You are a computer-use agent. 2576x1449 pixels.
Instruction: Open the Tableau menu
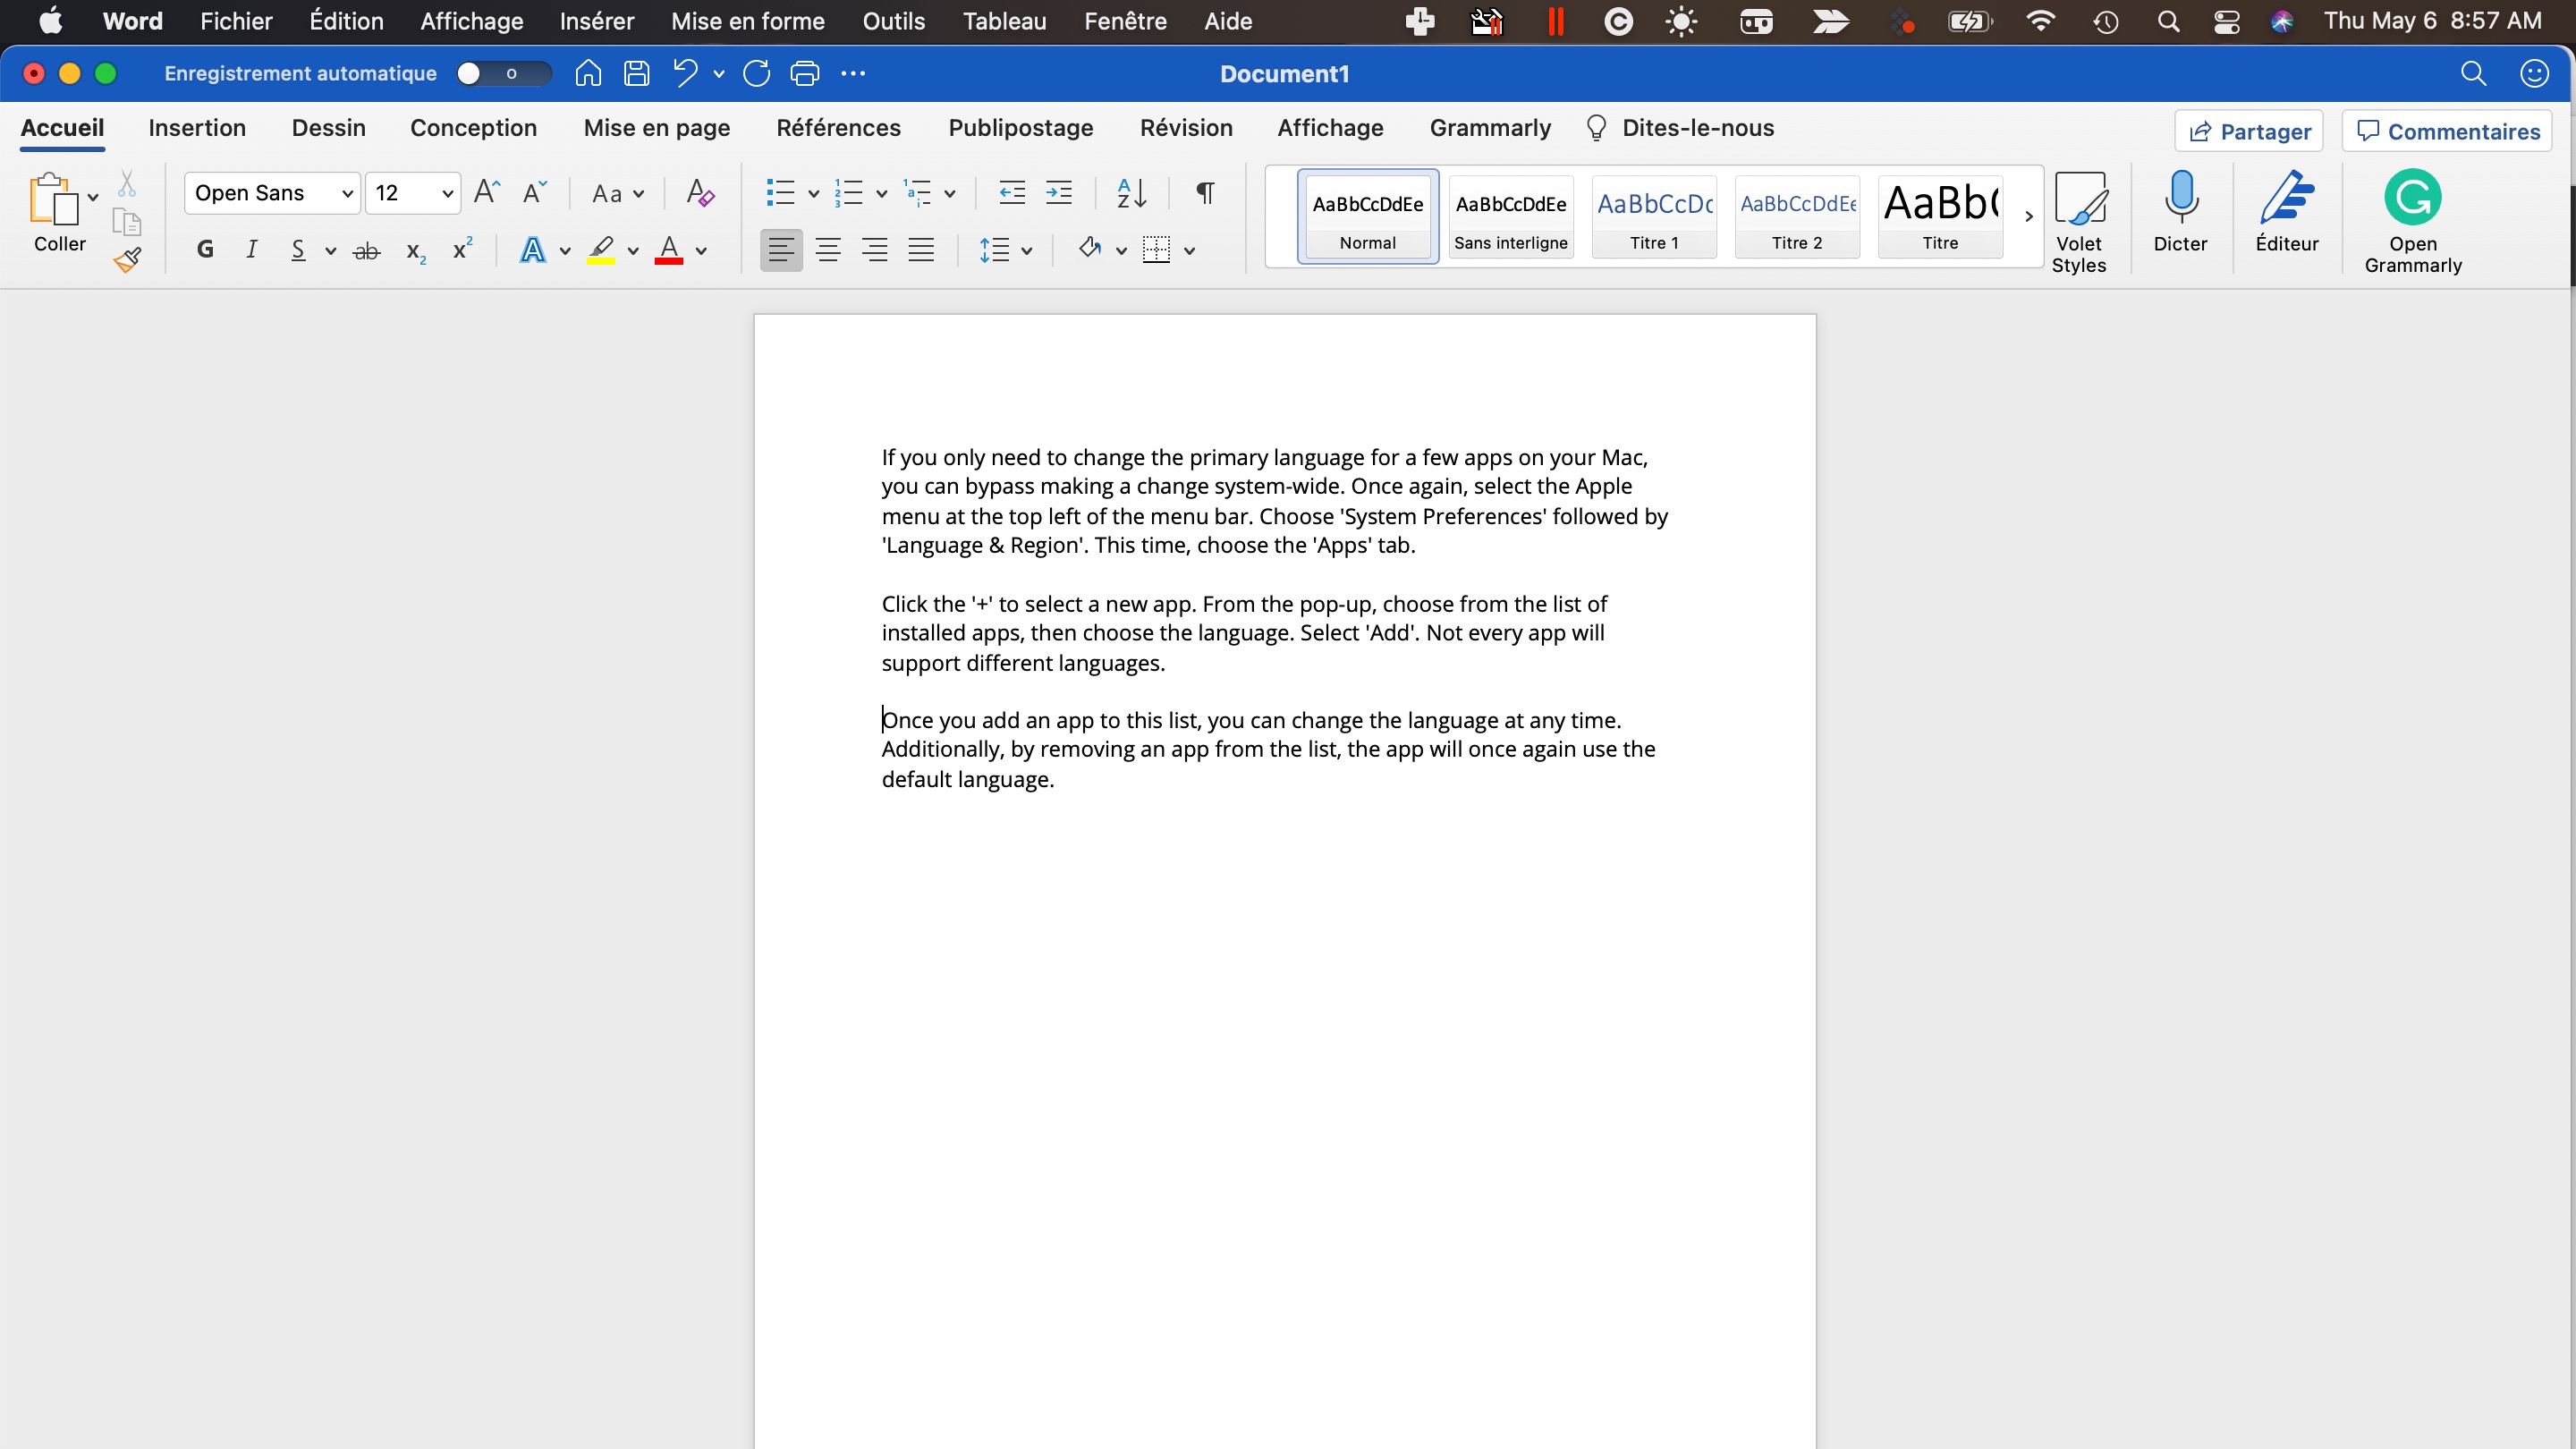click(1004, 21)
